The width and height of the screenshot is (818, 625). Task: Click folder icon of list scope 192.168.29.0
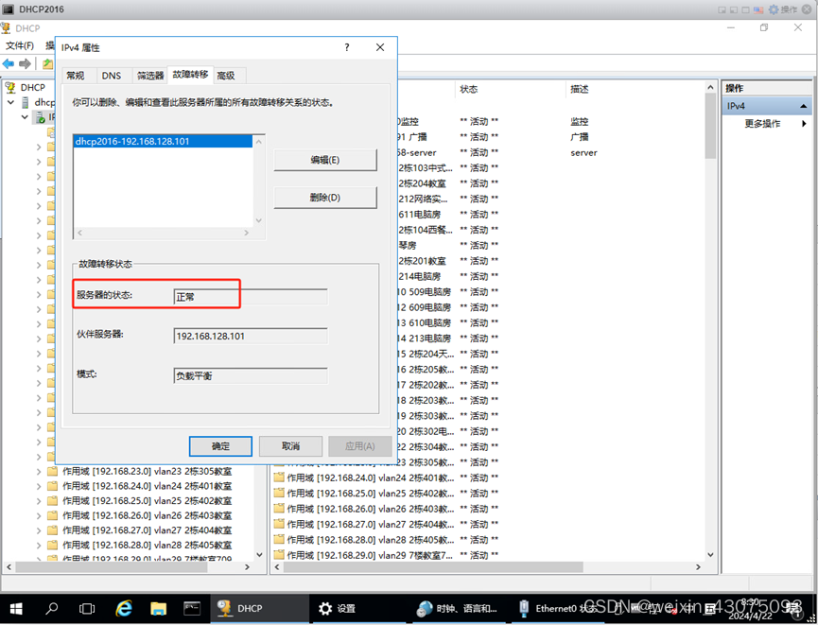pos(279,555)
